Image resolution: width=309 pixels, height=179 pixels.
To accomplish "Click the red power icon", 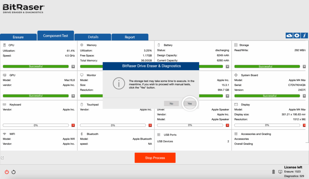I will pyautogui.click(x=7, y=172).
